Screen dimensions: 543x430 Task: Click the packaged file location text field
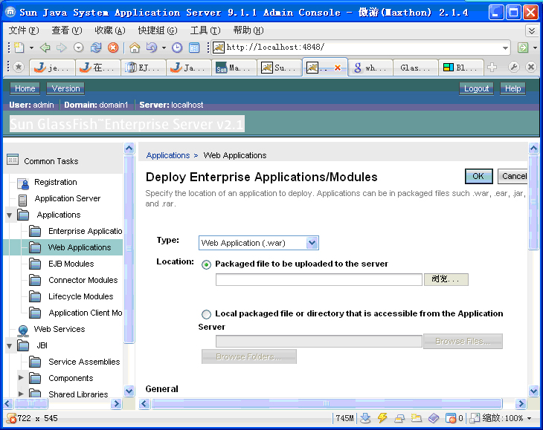pos(318,280)
